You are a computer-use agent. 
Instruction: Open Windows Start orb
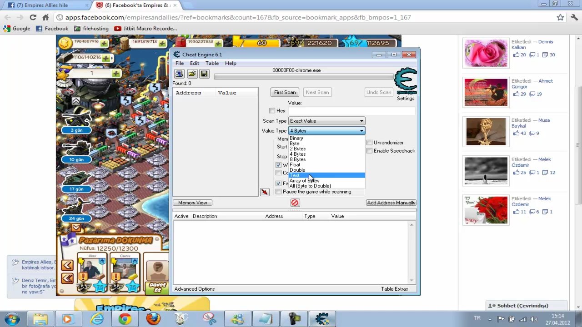[x=12, y=319]
